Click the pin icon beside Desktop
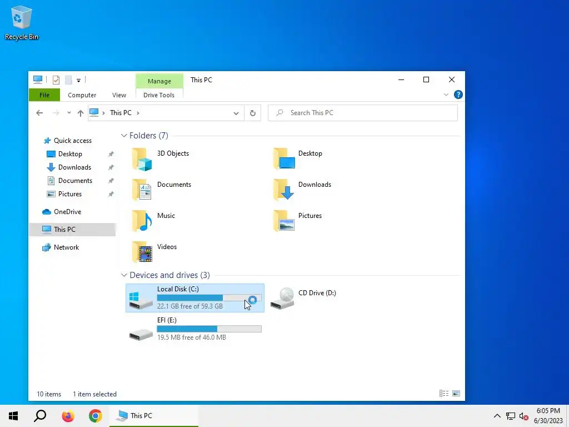 (x=111, y=154)
